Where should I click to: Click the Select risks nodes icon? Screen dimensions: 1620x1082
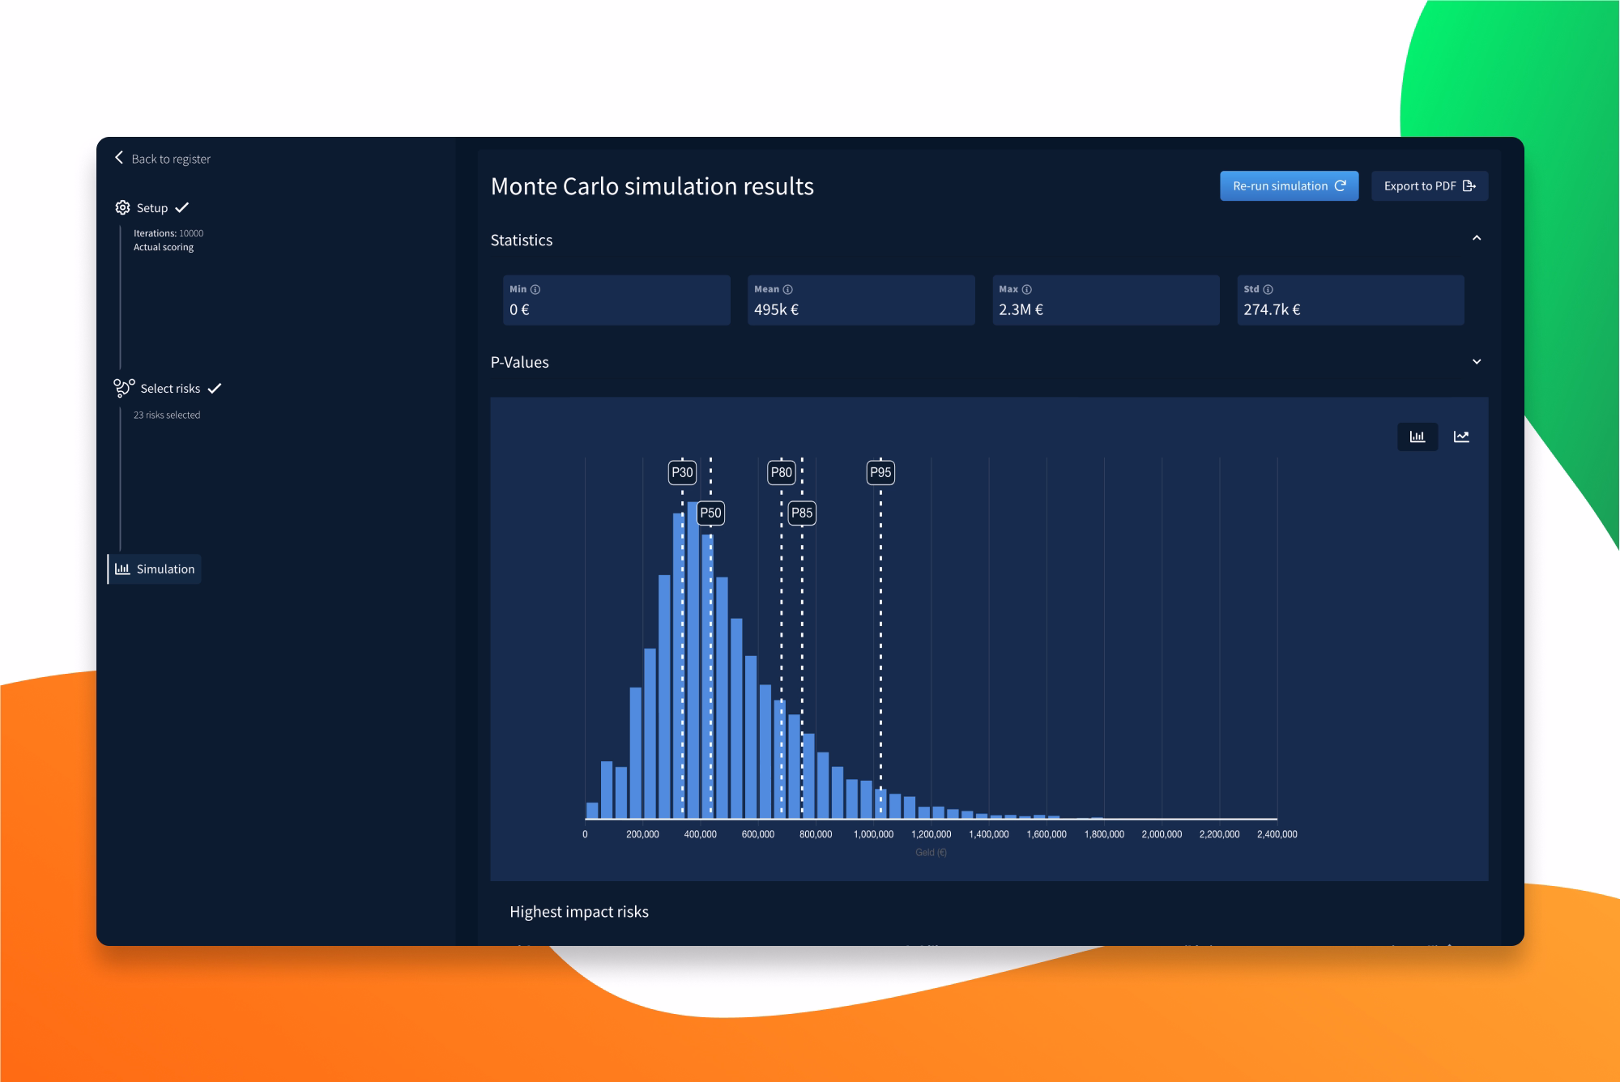point(124,388)
